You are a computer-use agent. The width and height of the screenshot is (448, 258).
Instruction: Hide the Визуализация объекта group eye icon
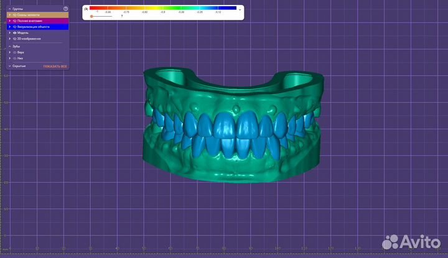15,27
